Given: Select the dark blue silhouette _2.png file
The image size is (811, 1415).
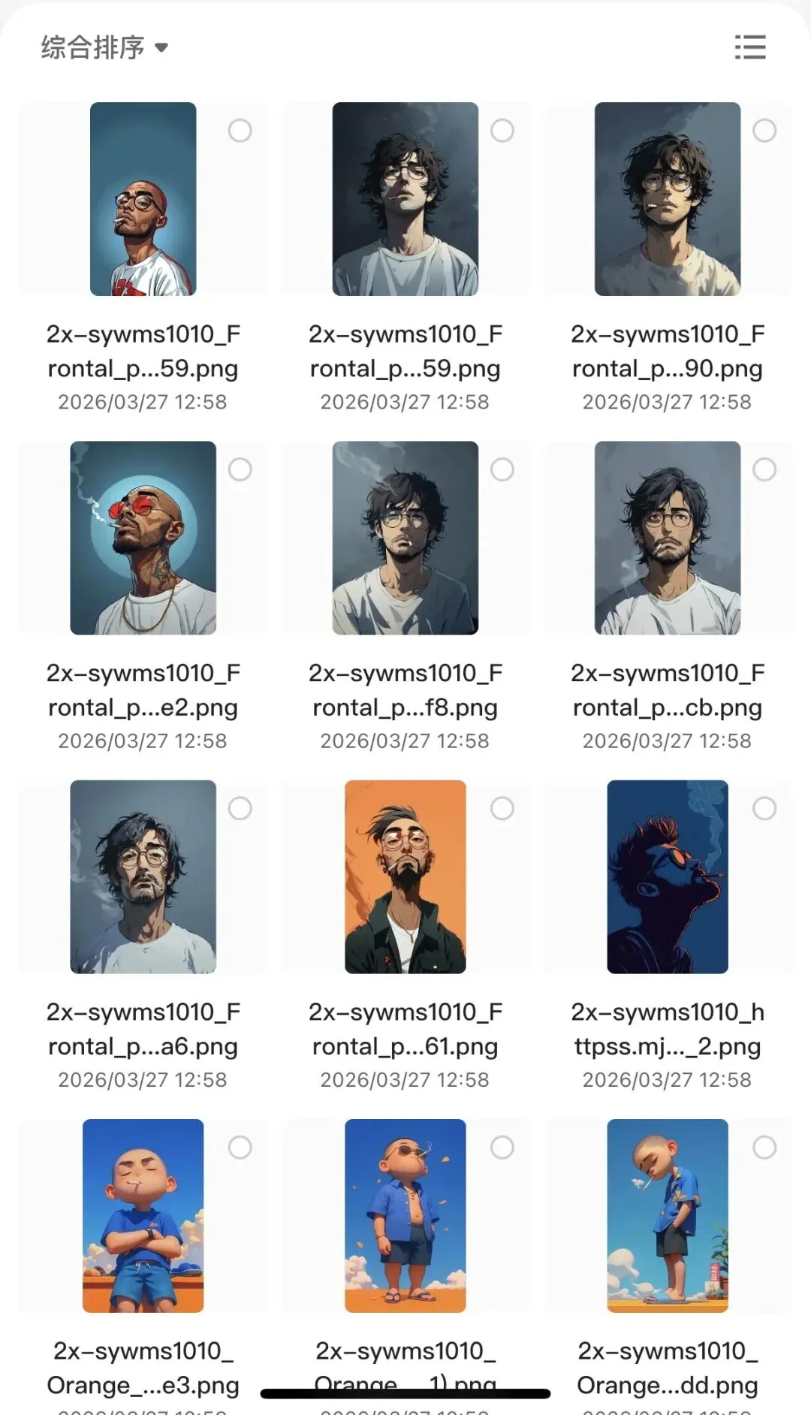Looking at the screenshot, I should click(764, 809).
